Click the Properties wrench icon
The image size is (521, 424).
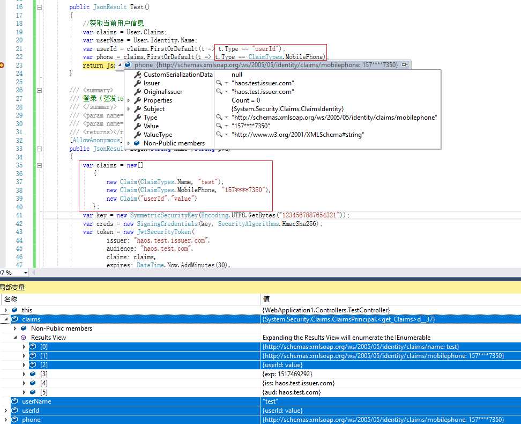click(137, 100)
